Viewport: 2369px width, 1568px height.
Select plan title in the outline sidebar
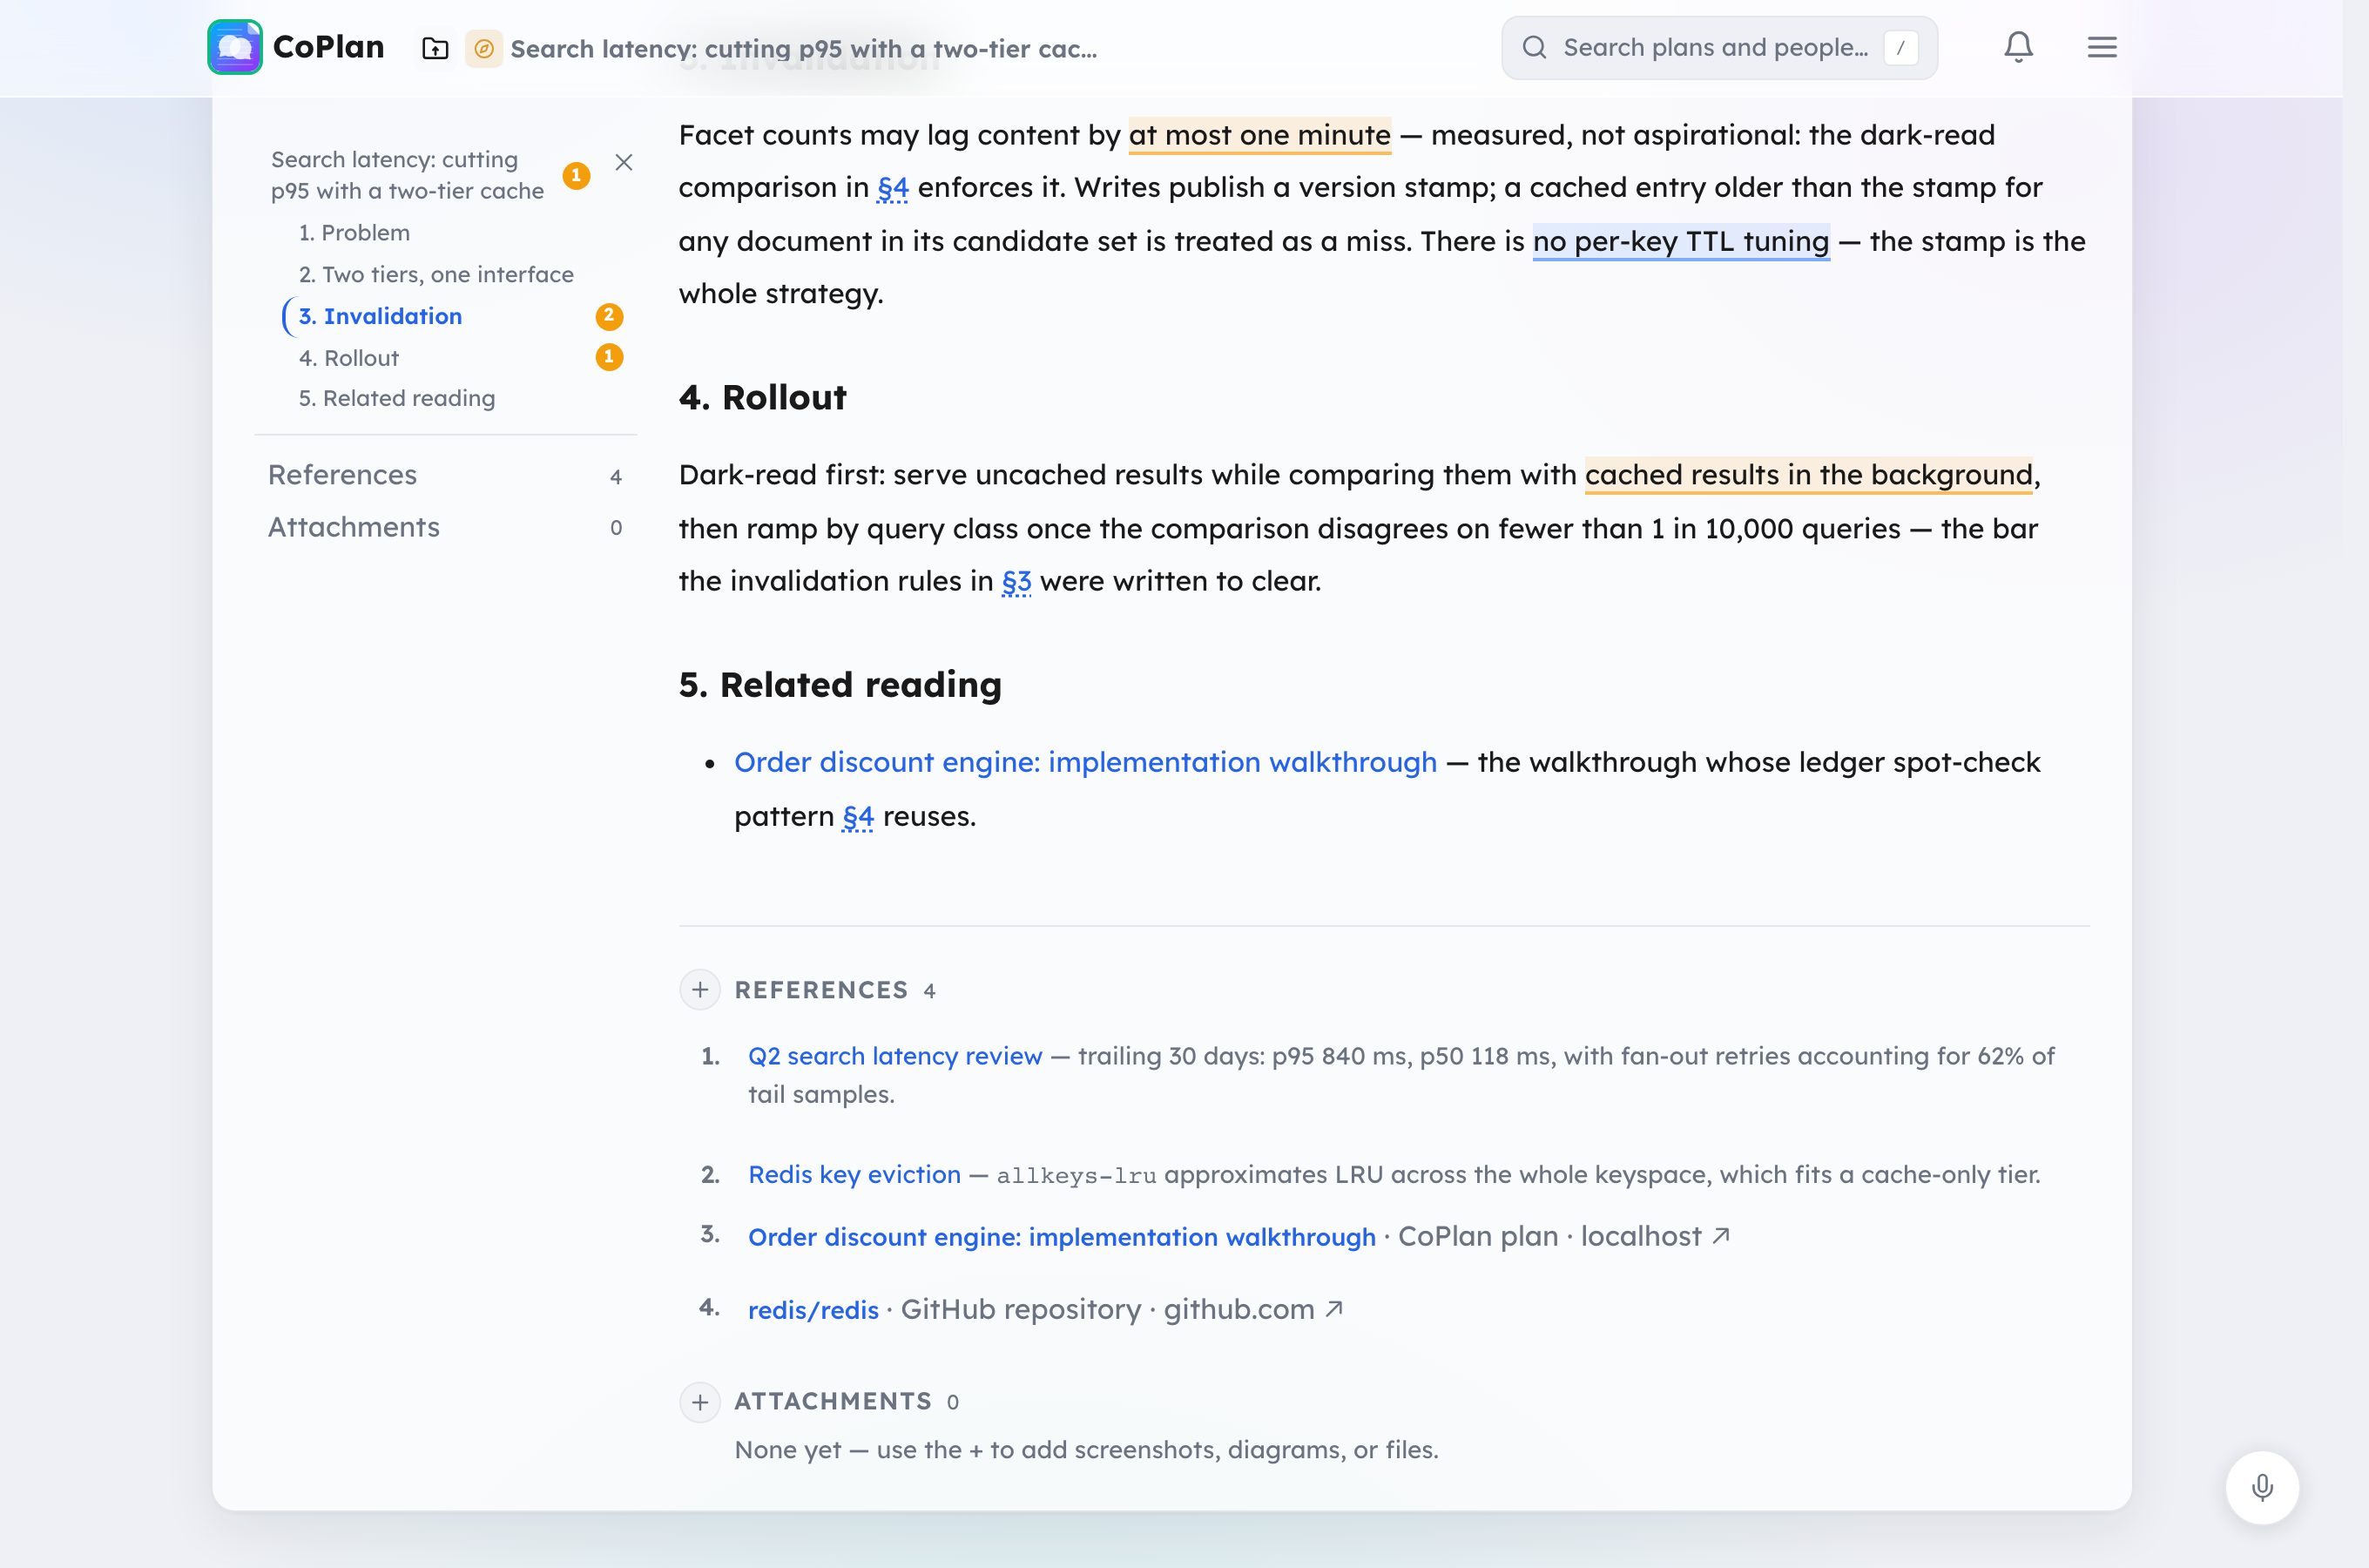(x=407, y=175)
